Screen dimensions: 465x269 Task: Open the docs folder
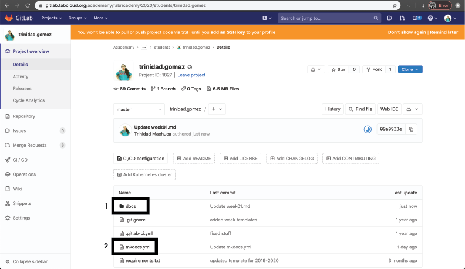click(x=131, y=206)
